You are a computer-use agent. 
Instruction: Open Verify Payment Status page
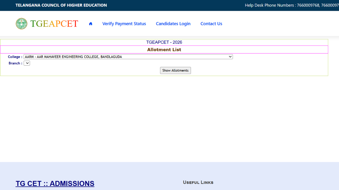(x=124, y=24)
